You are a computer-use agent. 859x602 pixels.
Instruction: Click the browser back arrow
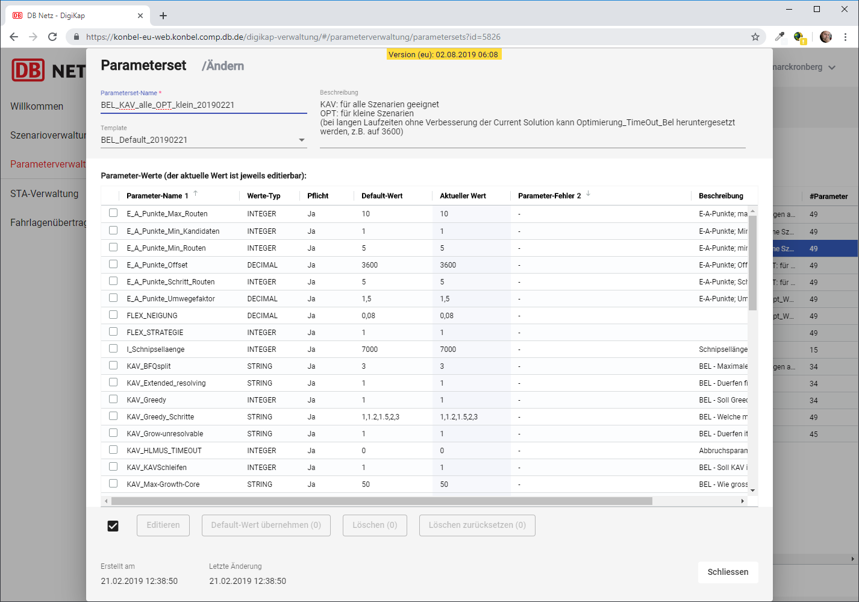tap(14, 37)
